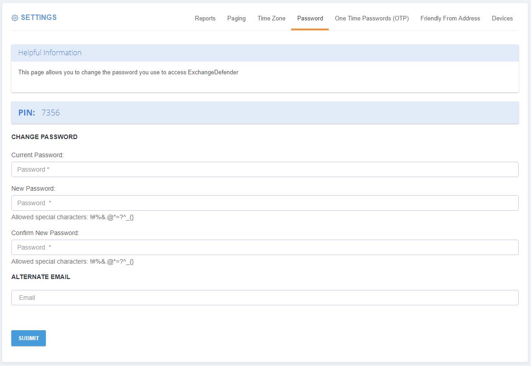Focus the Current Password field

265,169
